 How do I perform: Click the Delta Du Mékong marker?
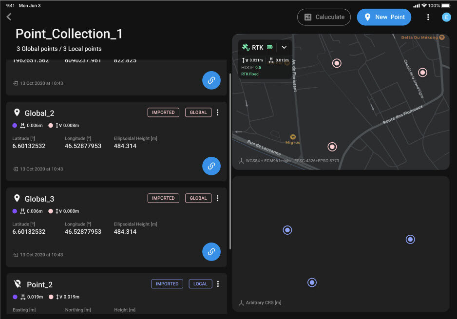441,37
